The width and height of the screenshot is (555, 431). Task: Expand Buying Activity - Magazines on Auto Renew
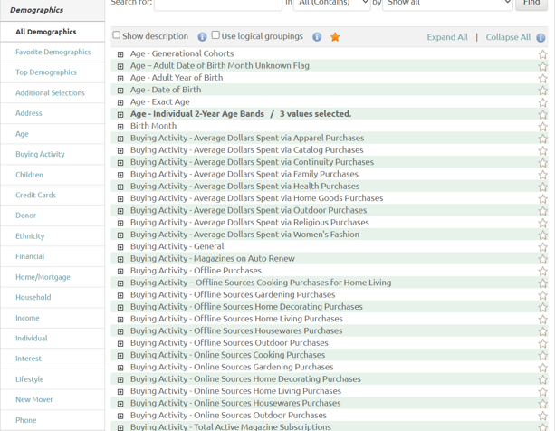(x=120, y=259)
